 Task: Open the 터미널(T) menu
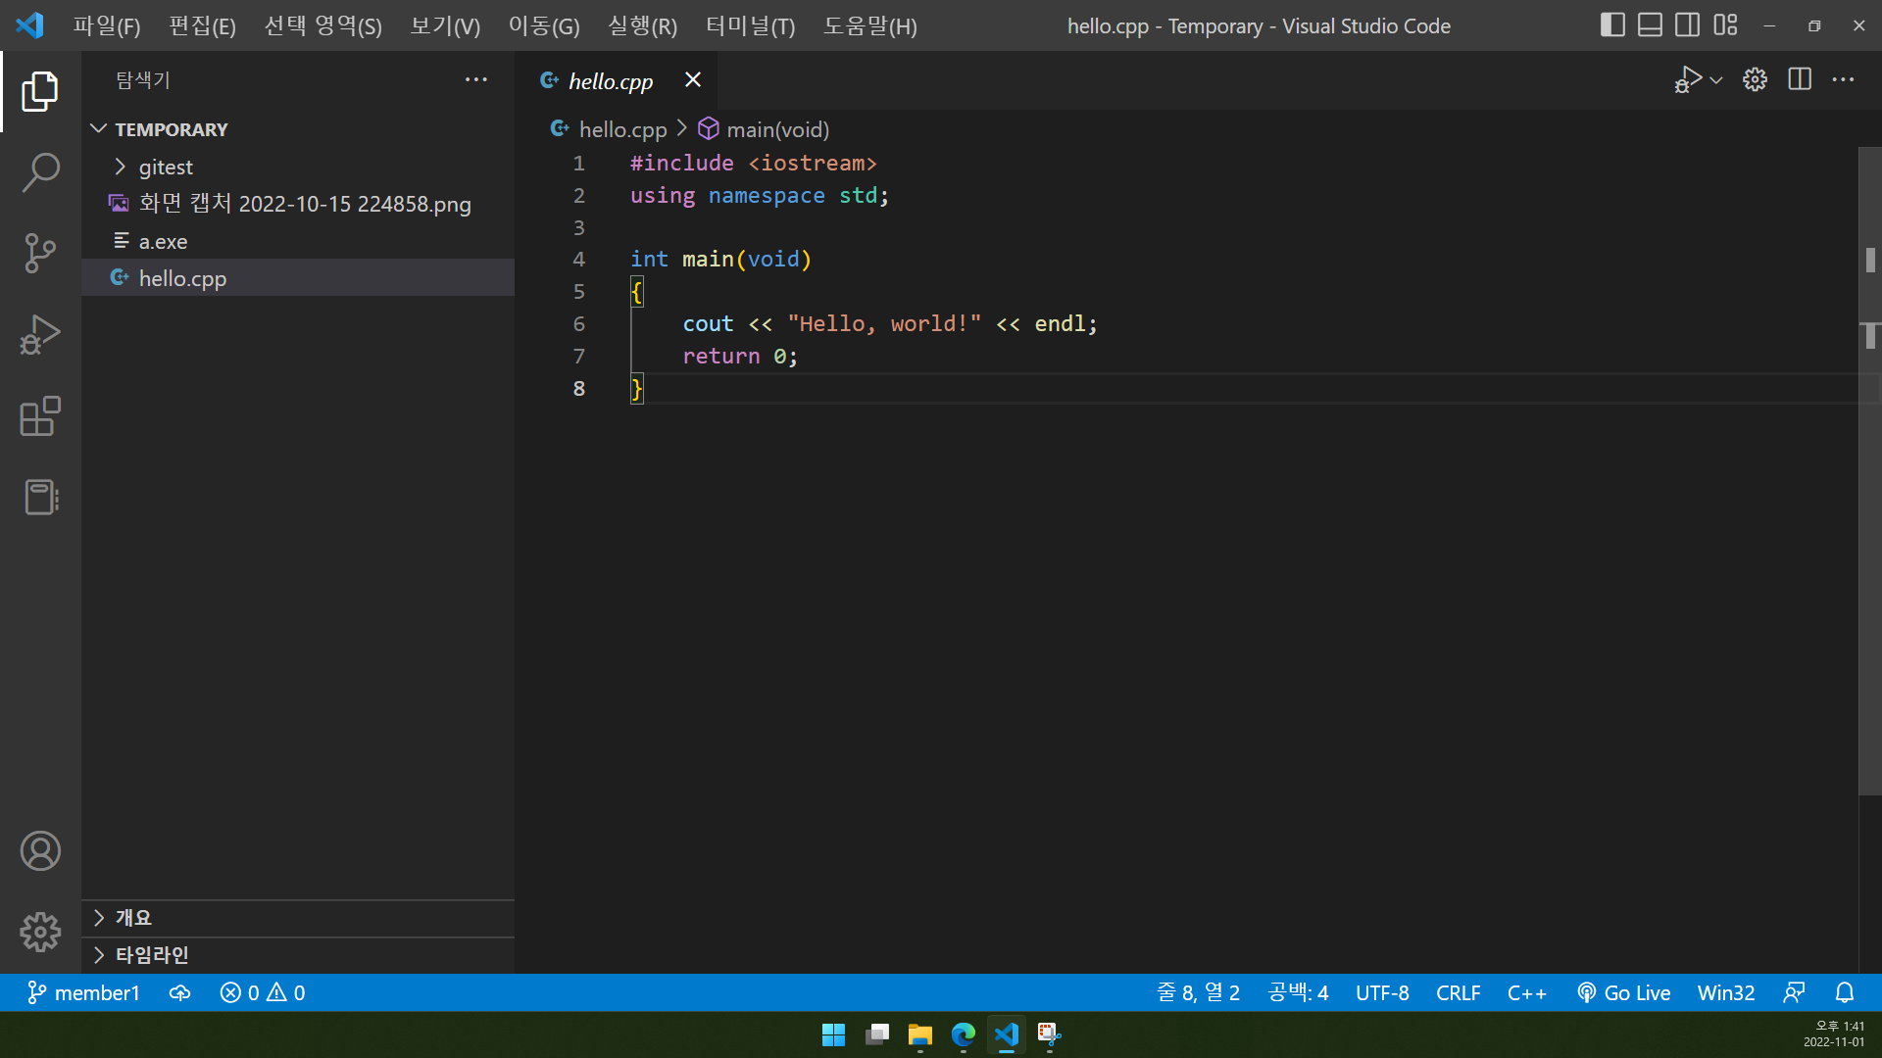(x=751, y=25)
